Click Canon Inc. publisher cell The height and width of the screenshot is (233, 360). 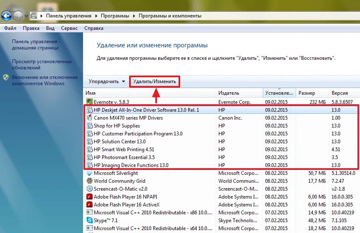point(230,118)
